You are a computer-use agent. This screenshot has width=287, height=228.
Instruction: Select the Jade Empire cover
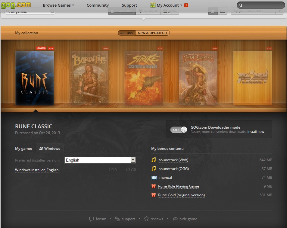coord(198,78)
